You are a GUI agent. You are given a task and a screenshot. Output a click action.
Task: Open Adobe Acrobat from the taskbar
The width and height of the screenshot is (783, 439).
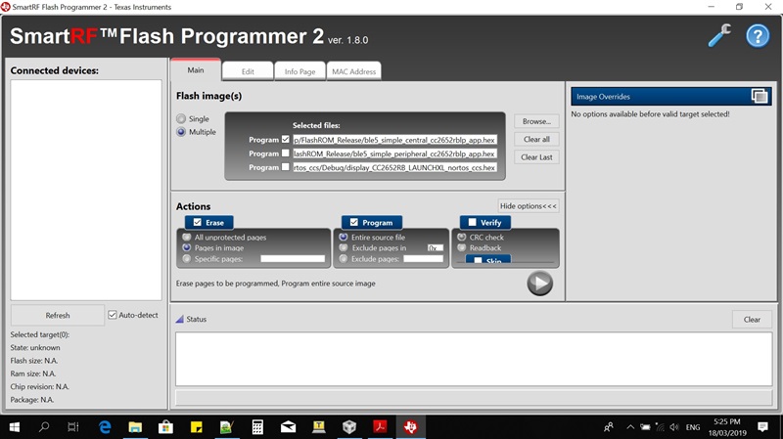tap(380, 426)
